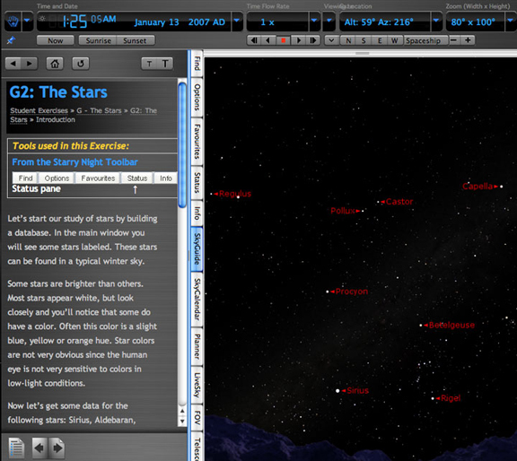The image size is (517, 461).
Task: Open the table of contents page icon
Action: point(16,448)
